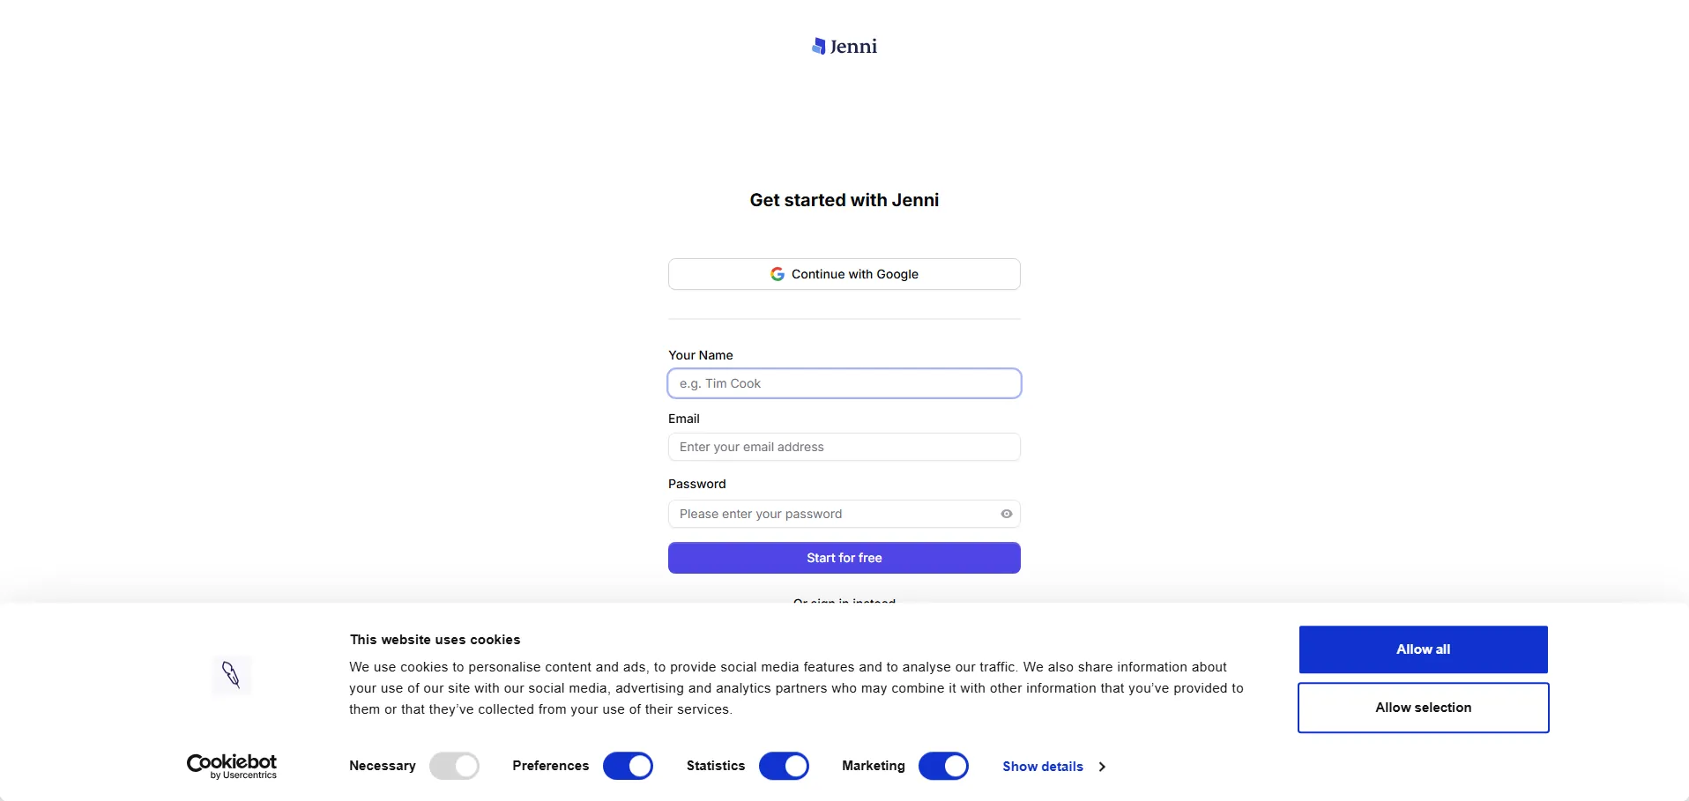Image resolution: width=1689 pixels, height=801 pixels.
Task: Click the Jenni logo at top
Action: pyautogui.click(x=844, y=47)
